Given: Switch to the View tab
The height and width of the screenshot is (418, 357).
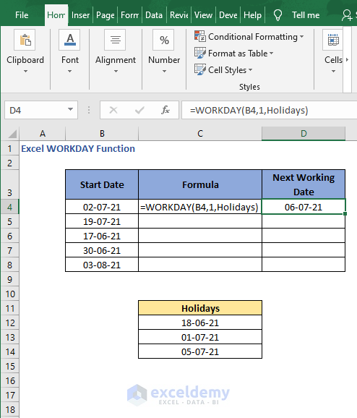Looking at the screenshot, I should click(203, 15).
